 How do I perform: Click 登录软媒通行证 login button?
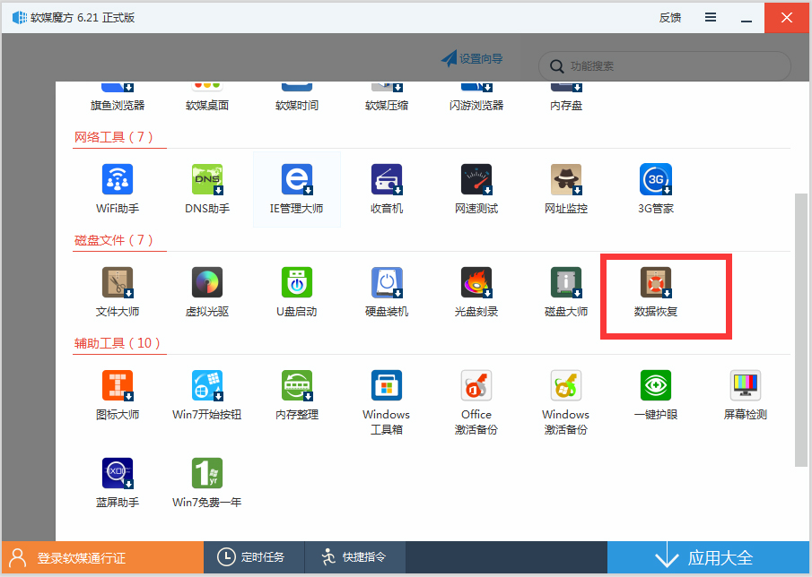click(102, 558)
